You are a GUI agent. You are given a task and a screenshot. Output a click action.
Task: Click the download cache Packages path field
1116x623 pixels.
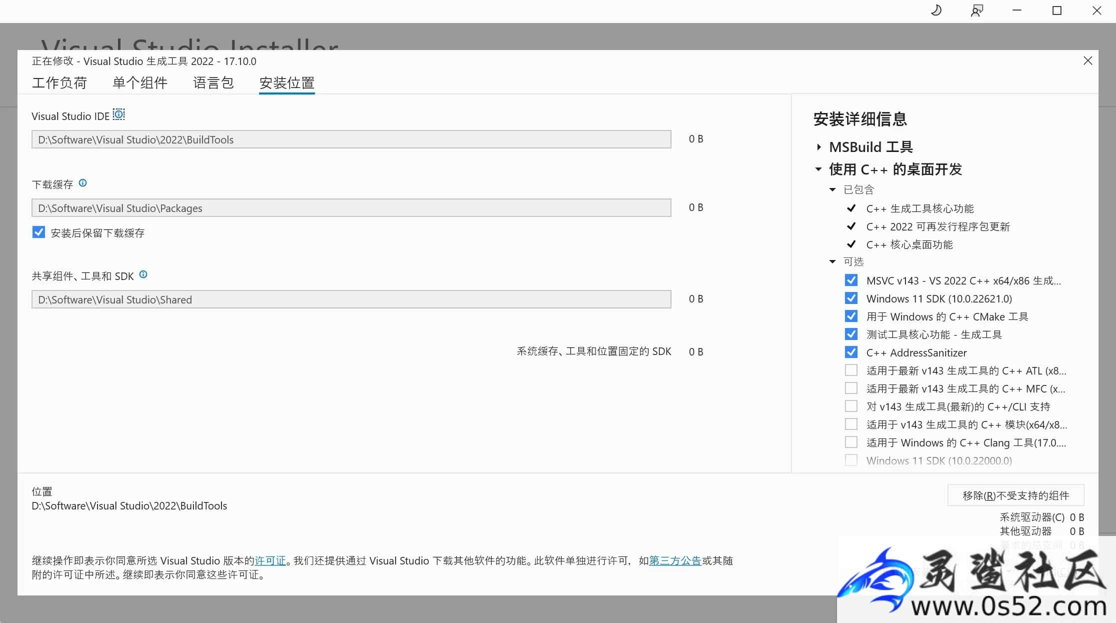pos(351,208)
